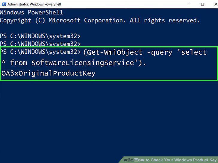This screenshot has width=218, height=163.
Task: Click the OA3xOriginalProductKey property text
Action: pos(49,73)
